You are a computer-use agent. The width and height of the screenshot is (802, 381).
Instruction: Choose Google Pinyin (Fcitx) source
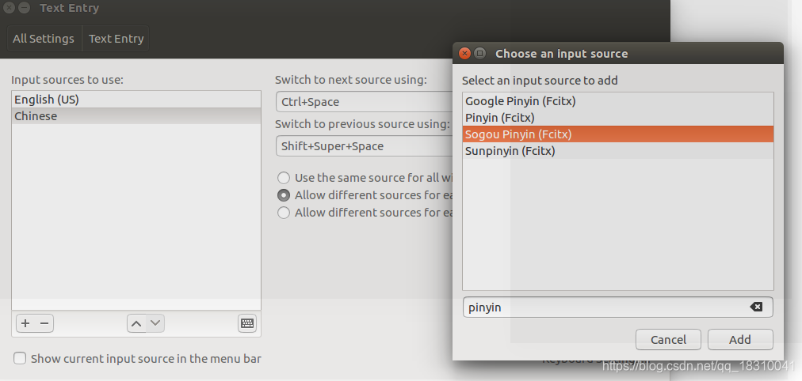(x=618, y=101)
